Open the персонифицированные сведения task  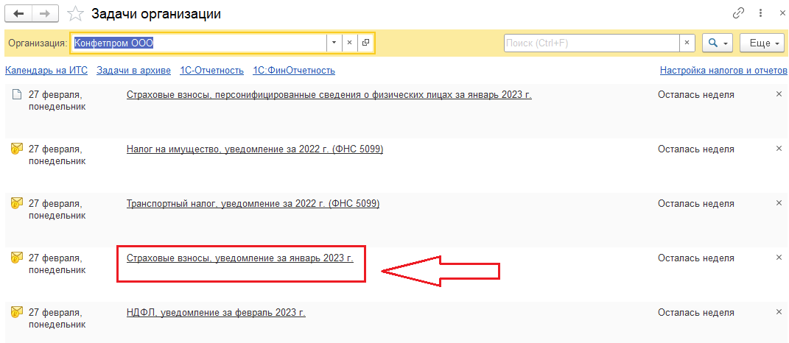[x=329, y=94]
